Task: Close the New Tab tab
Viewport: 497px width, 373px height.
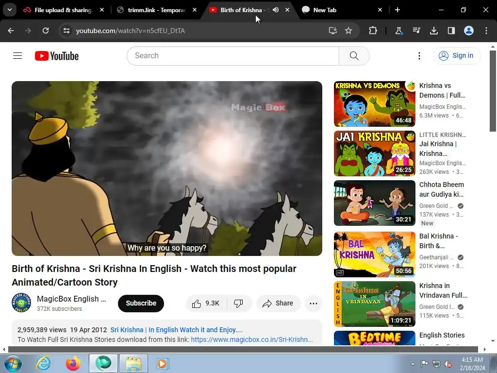Action: point(380,10)
